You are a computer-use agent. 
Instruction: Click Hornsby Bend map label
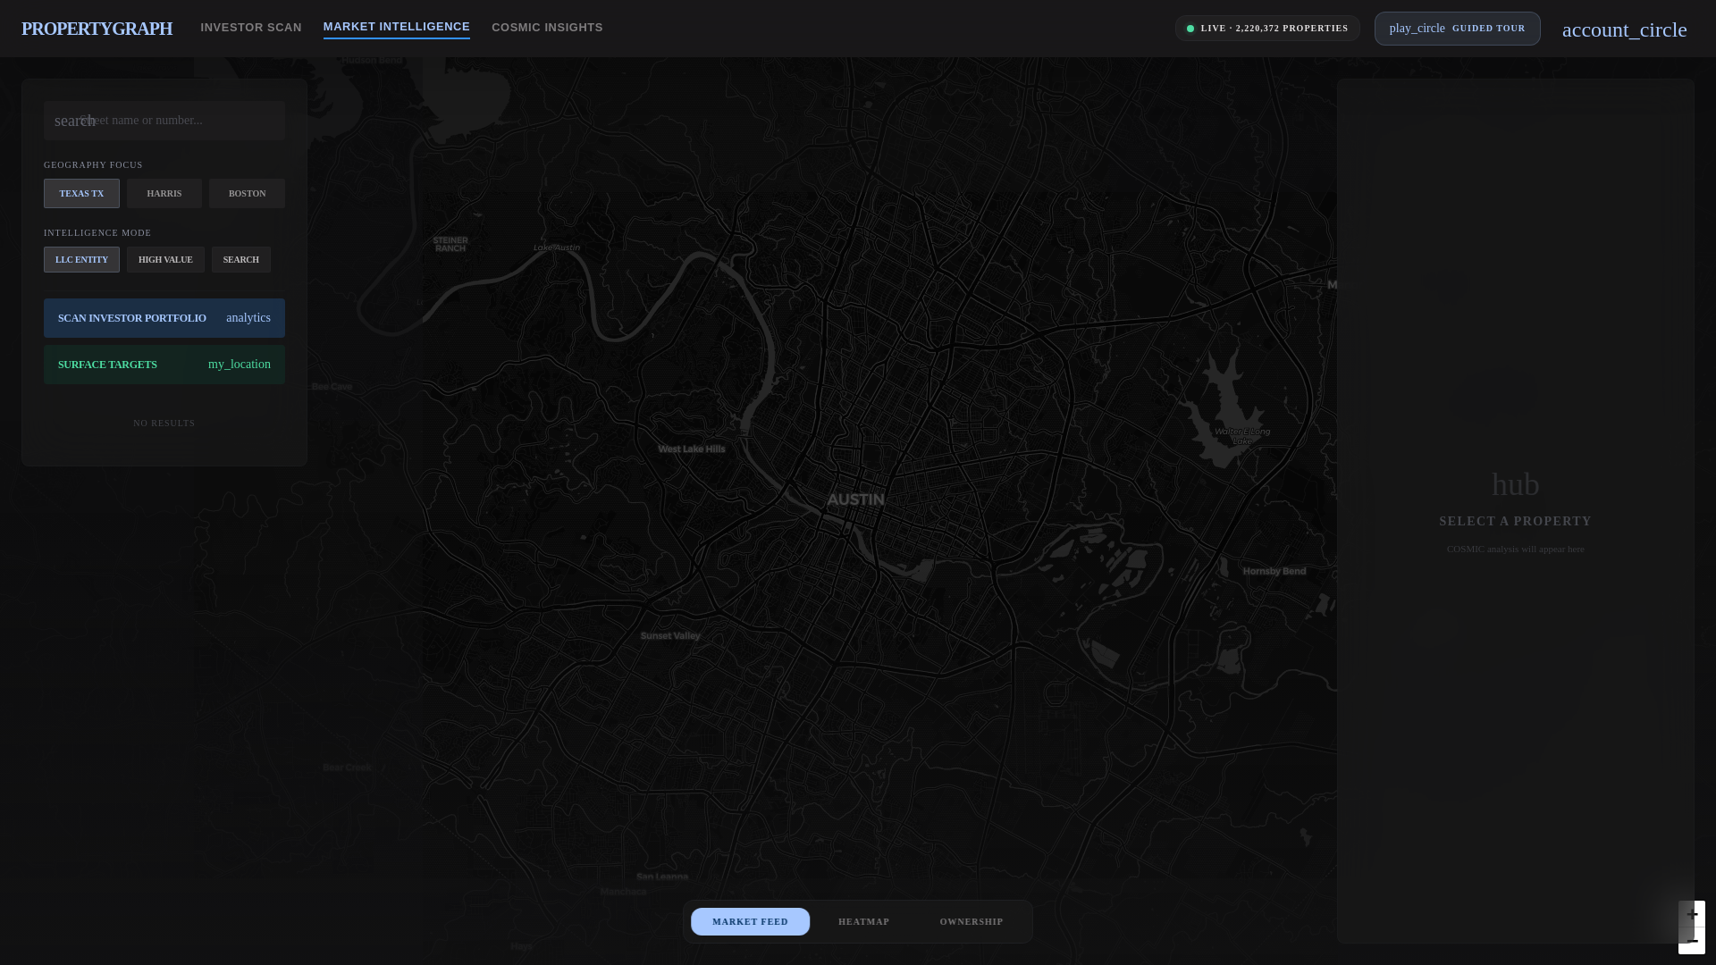1274,571
